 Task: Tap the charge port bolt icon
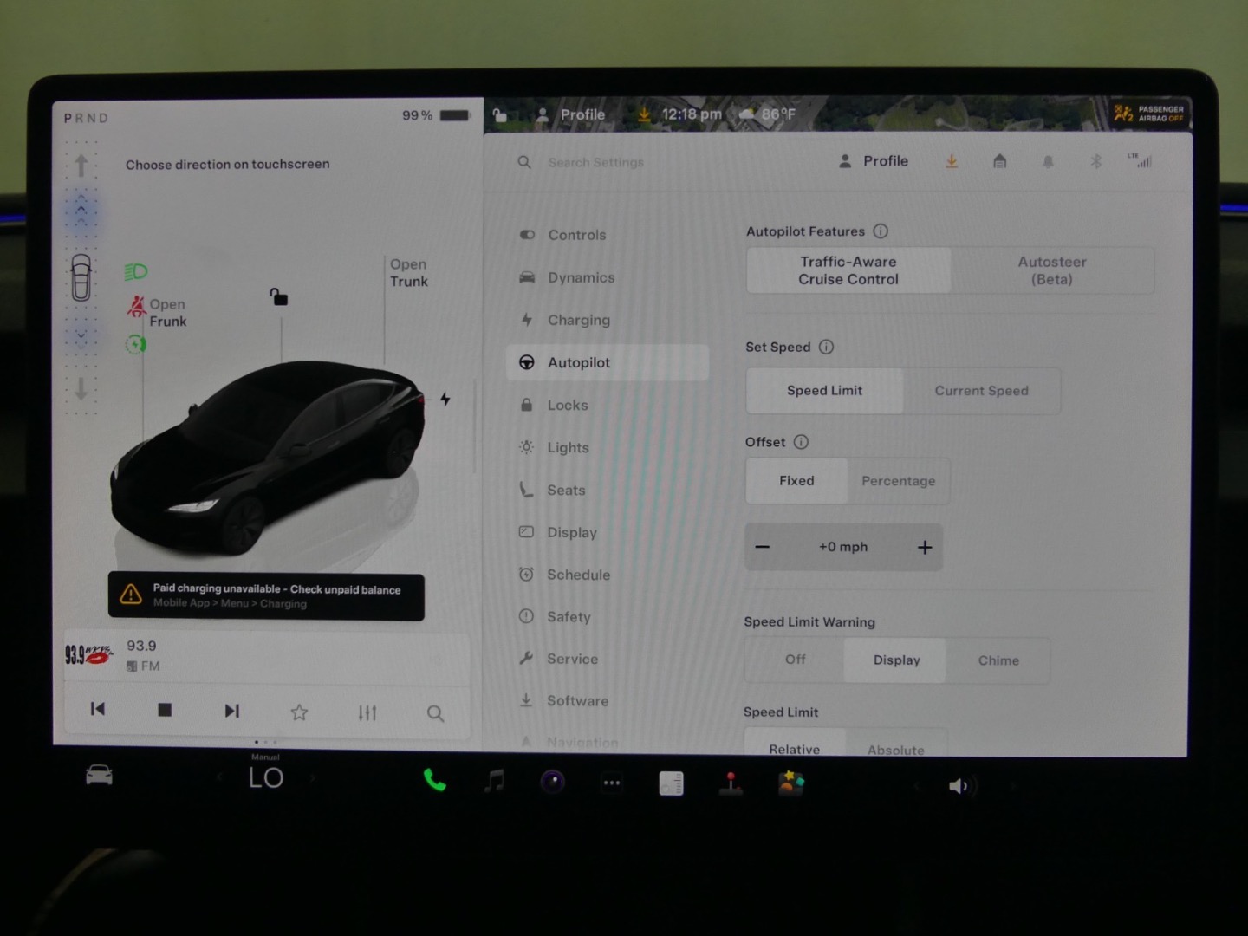pyautogui.click(x=445, y=399)
